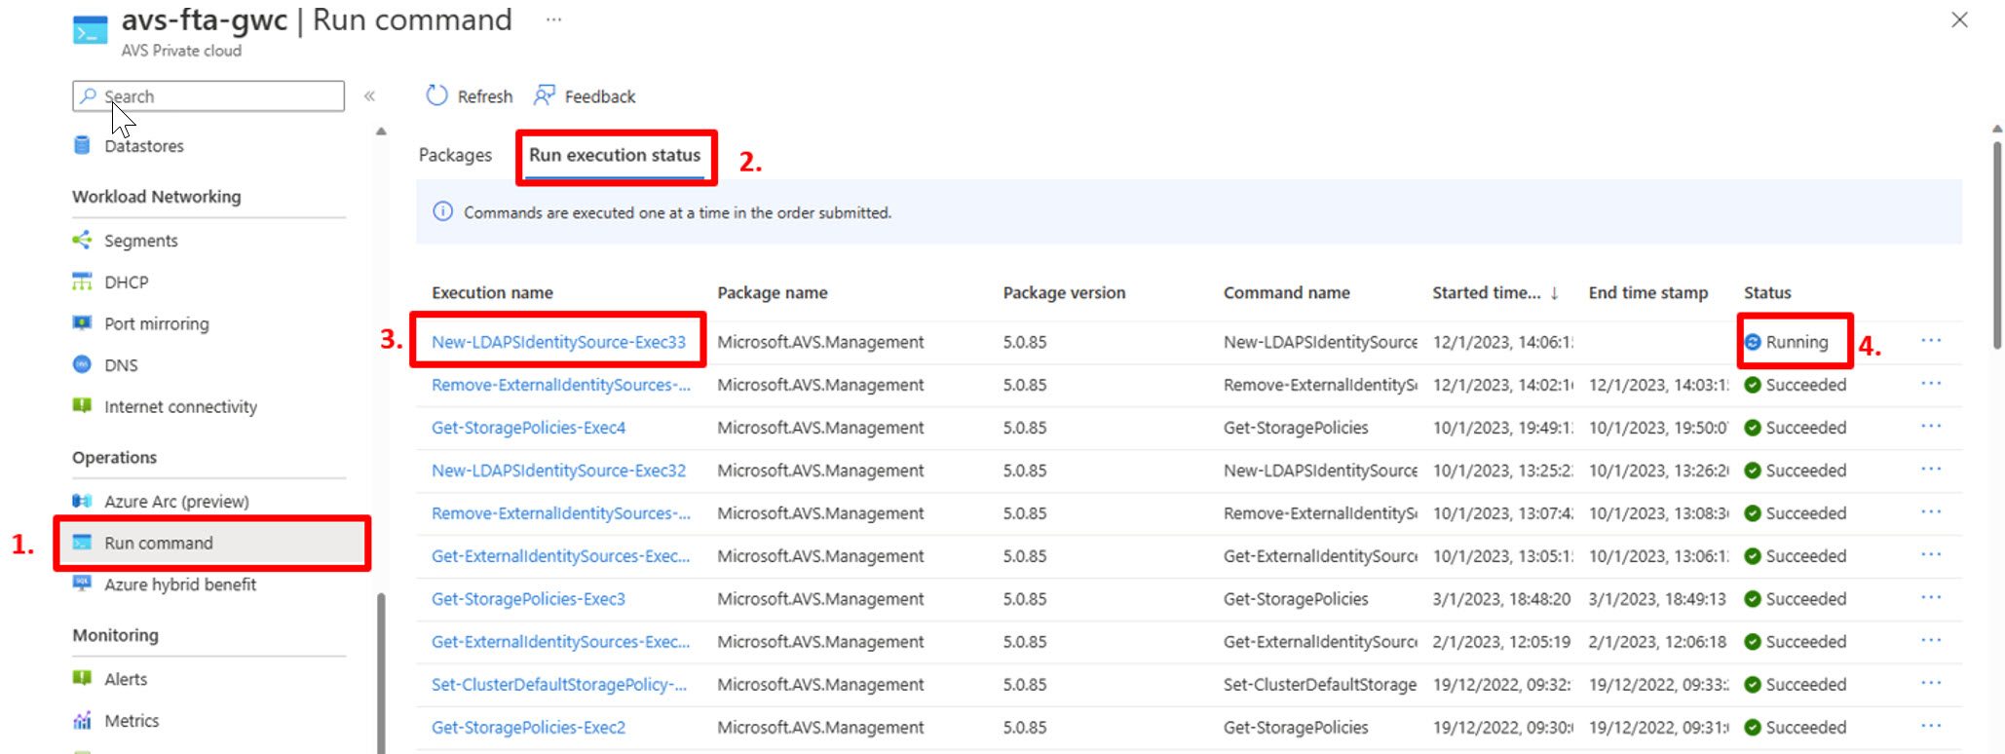
Task: Switch to the Packages tab
Action: (x=455, y=155)
